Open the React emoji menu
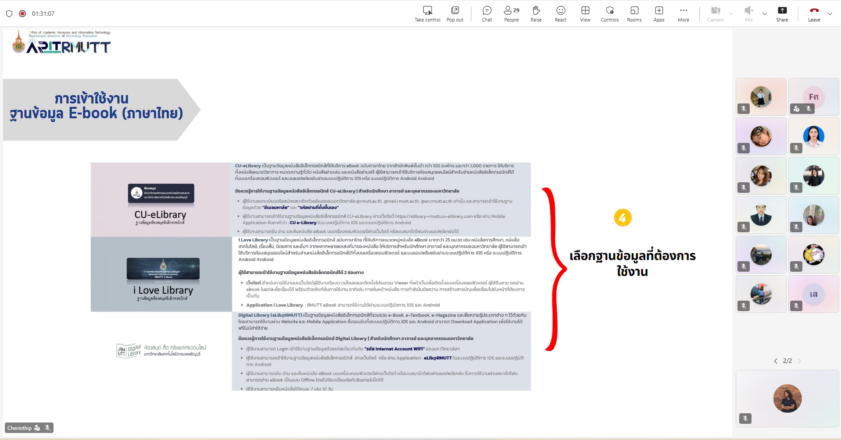 [560, 14]
